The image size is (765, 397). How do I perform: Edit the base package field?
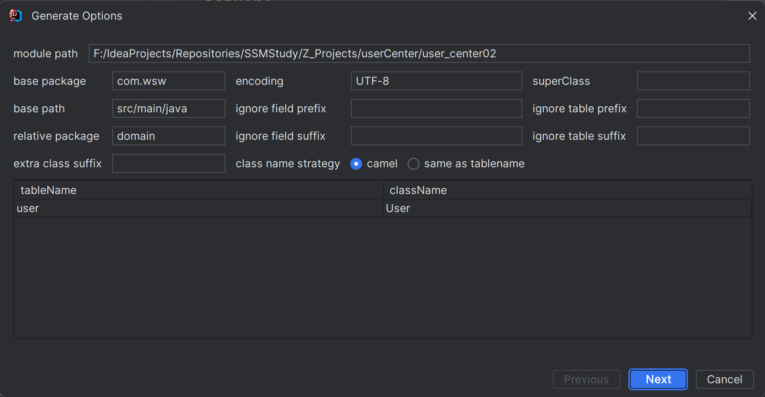point(168,81)
